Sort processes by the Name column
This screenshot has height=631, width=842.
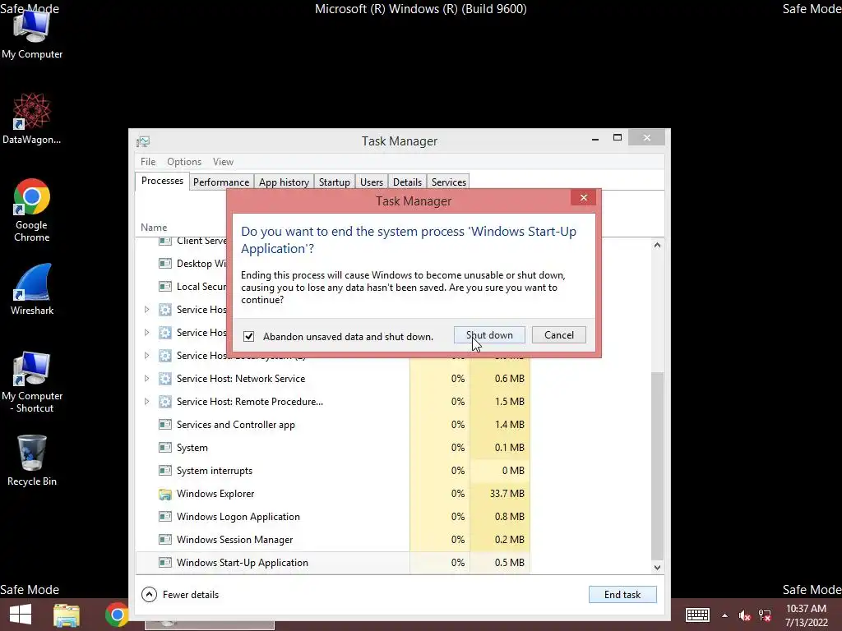point(154,228)
